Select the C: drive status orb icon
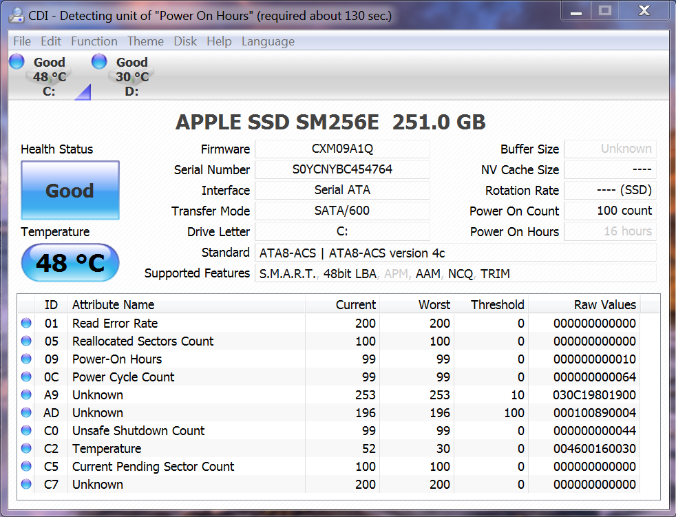676x517 pixels. pos(17,62)
